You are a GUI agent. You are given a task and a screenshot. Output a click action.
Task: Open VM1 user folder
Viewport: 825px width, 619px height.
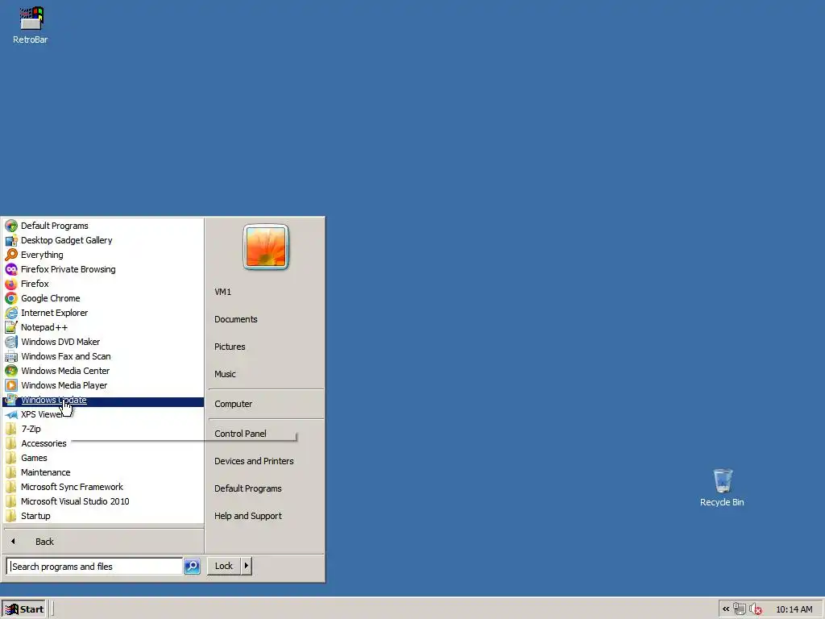point(266,292)
